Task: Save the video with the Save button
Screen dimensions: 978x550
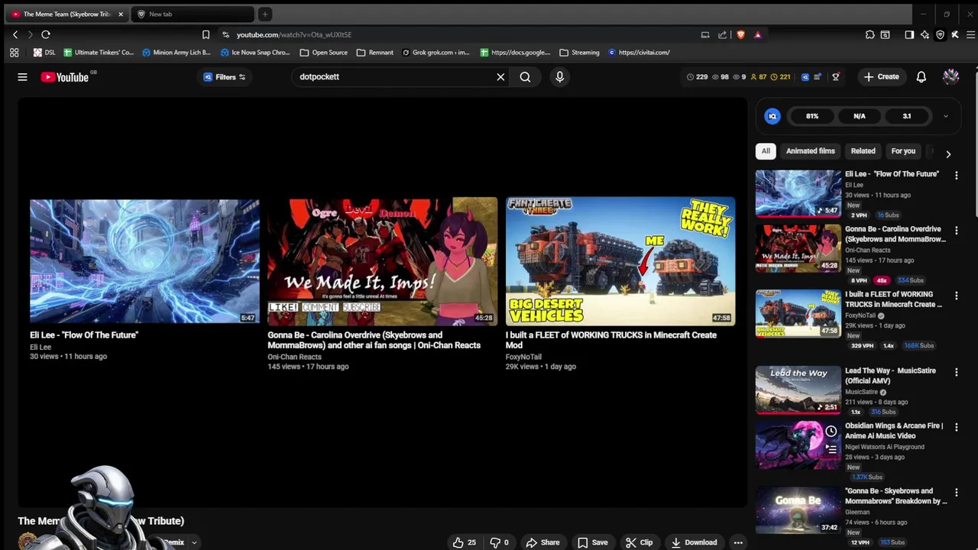Action: 592,542
